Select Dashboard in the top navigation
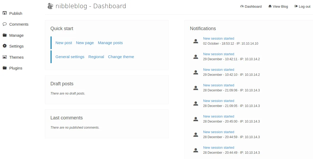The image size is (313, 159). pos(253,6)
